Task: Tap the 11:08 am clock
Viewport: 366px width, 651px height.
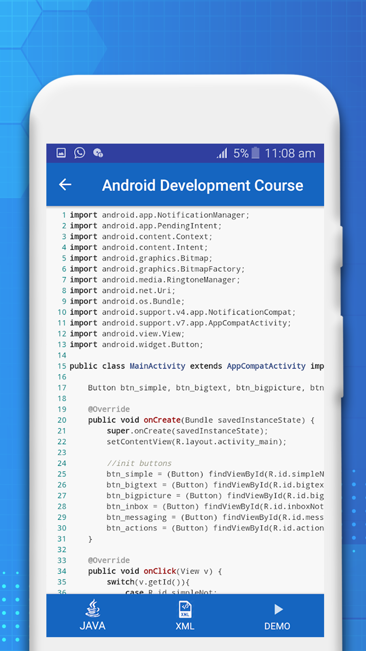Action: pyautogui.click(x=290, y=153)
